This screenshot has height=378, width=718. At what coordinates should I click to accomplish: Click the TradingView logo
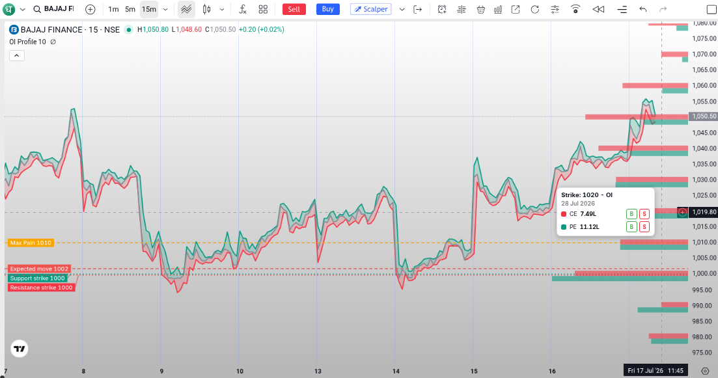(20, 349)
